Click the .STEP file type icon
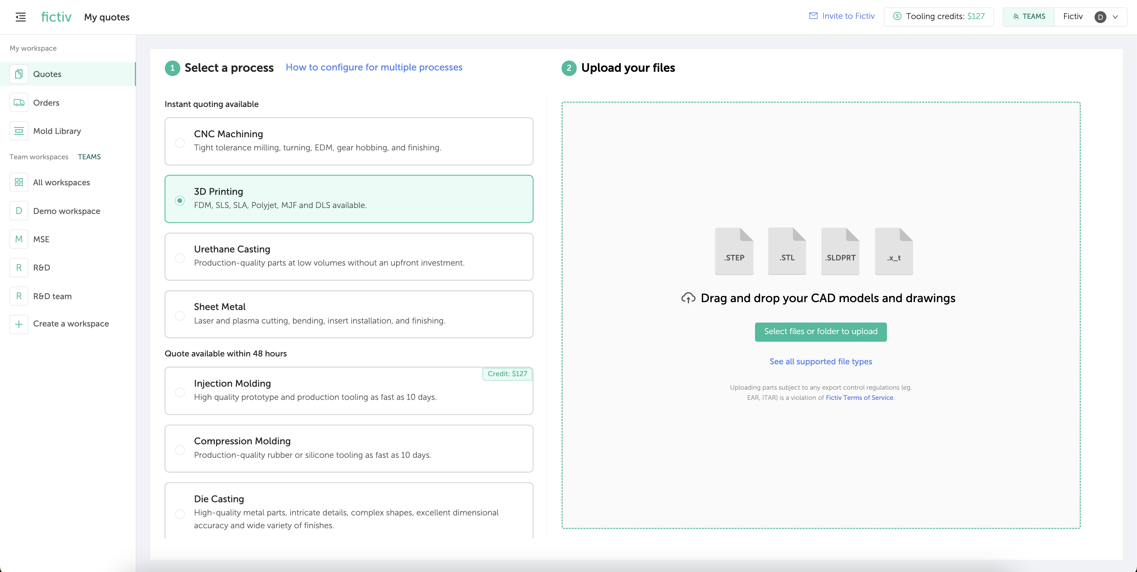This screenshot has width=1137, height=572. pyautogui.click(x=734, y=251)
